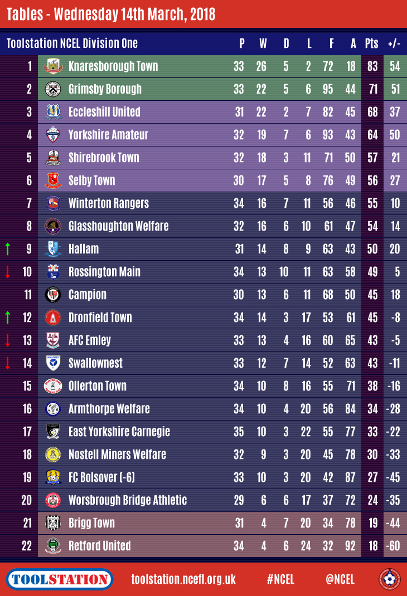Click the @NCEL handle
Screen dimensions: 407x596
click(x=340, y=579)
